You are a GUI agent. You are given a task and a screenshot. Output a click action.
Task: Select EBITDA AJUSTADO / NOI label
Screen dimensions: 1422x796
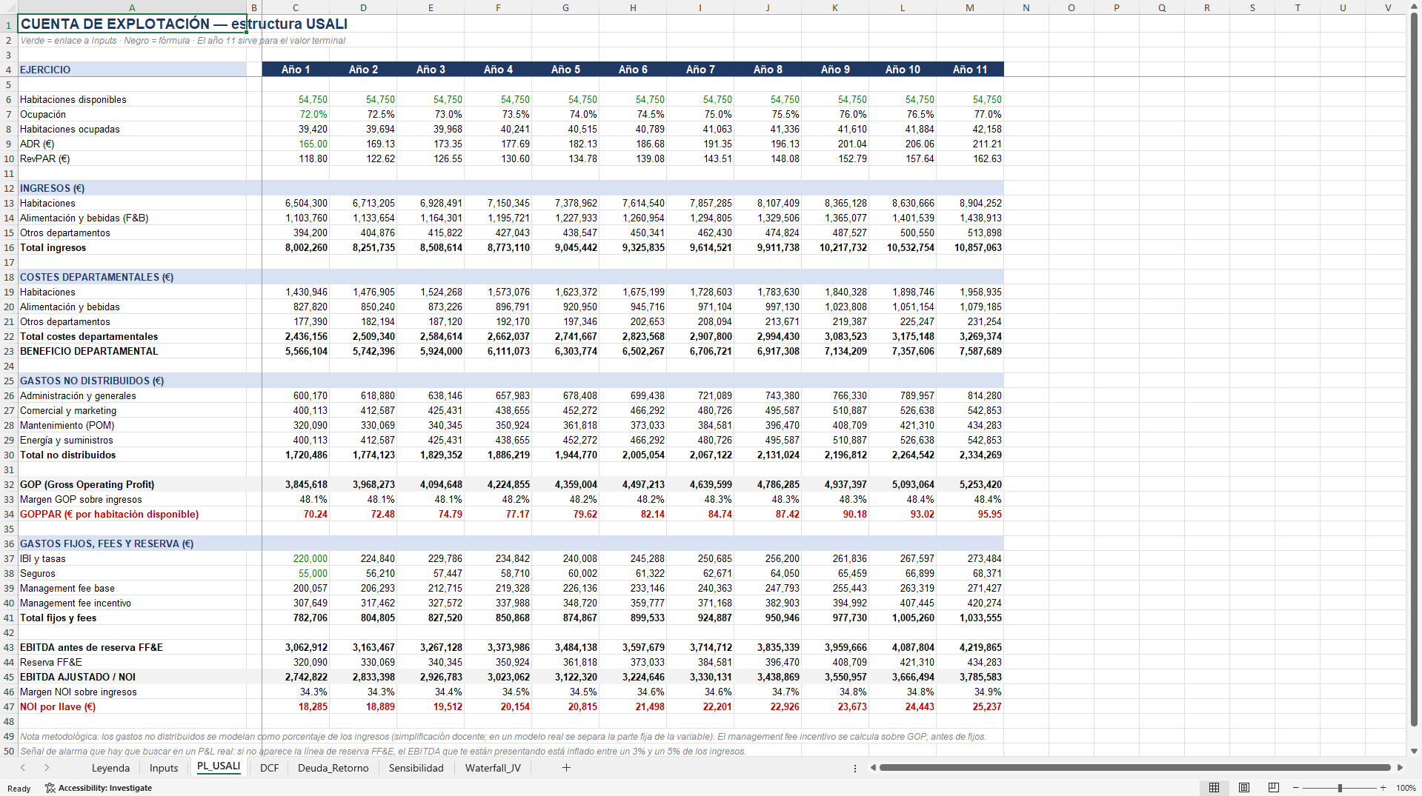coord(133,677)
